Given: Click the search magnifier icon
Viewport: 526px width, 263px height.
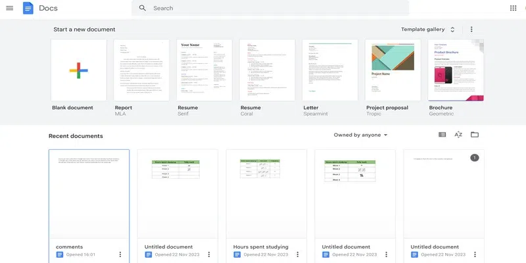Looking at the screenshot, I should (x=143, y=8).
